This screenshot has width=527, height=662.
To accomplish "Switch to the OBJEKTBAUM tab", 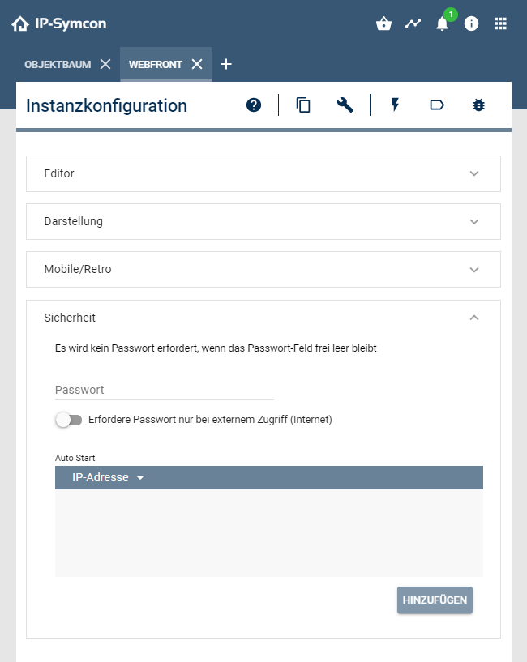I will pos(57,64).
